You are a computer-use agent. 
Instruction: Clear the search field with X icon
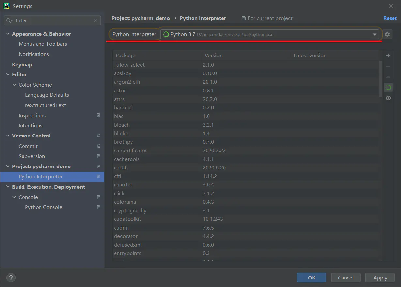(x=95, y=21)
